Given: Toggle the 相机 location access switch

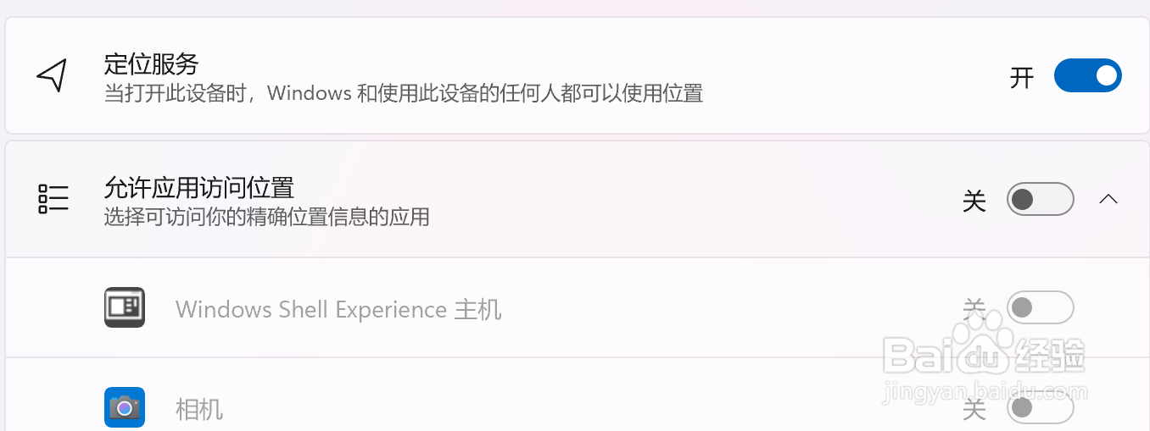Looking at the screenshot, I should click(x=1041, y=409).
